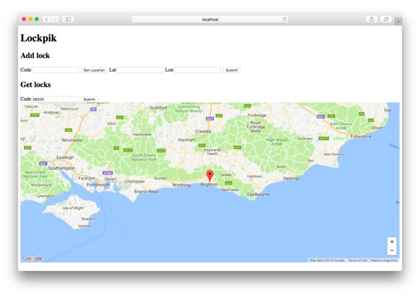Screen dimensions: 420x299
Task: Open the Safari share menu
Action: [x=372, y=19]
